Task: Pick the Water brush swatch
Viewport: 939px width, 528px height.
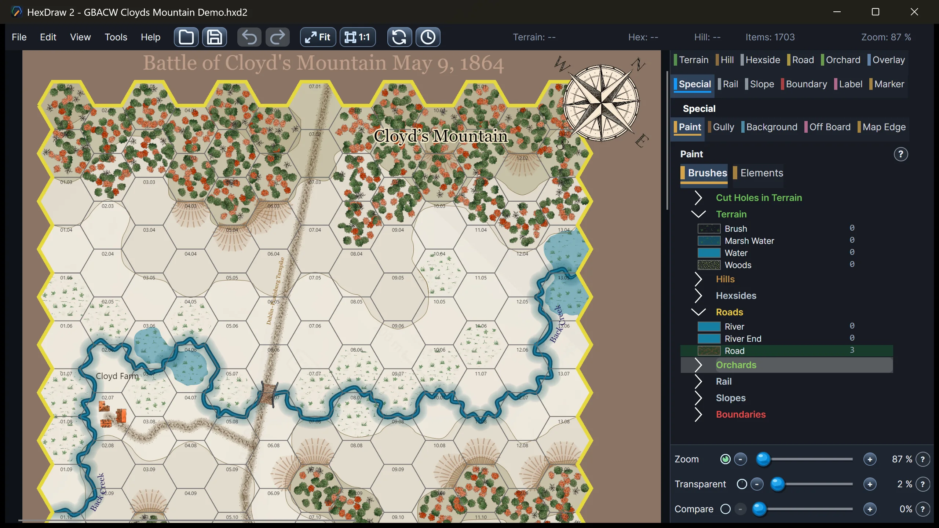Action: (x=709, y=253)
